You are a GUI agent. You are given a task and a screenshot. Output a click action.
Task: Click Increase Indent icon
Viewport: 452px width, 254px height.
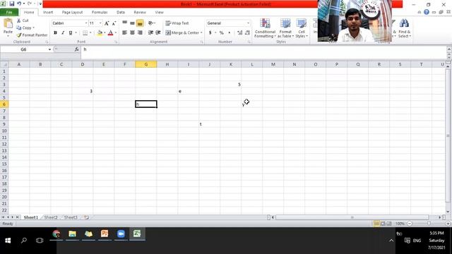click(158, 33)
